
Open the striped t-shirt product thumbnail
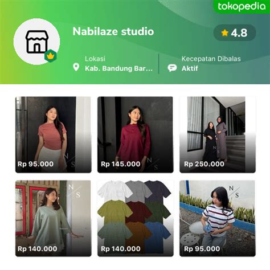click(x=218, y=218)
